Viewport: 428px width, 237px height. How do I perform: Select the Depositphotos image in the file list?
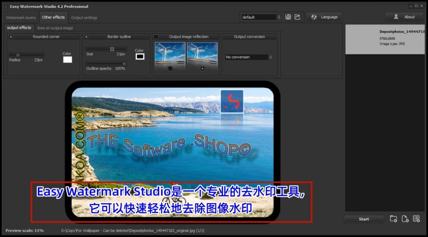pyautogui.click(x=385, y=39)
